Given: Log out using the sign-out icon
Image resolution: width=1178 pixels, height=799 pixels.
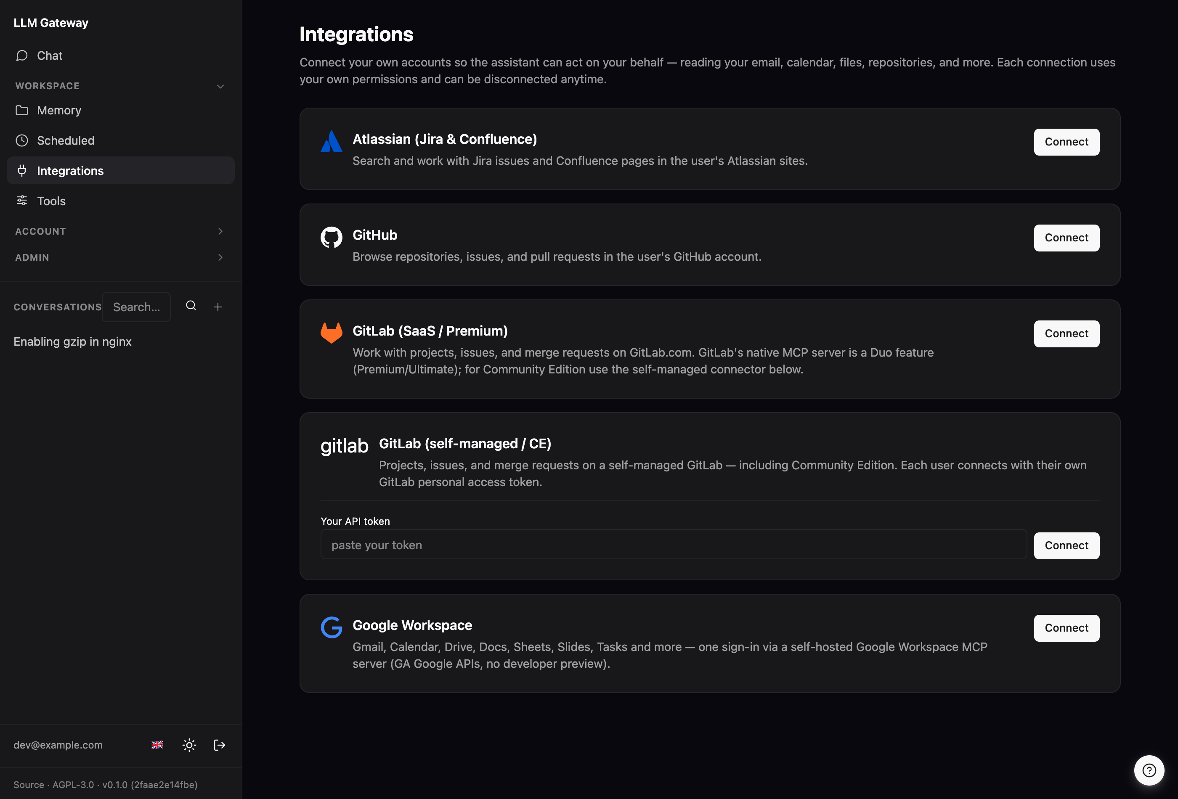Looking at the screenshot, I should (x=220, y=745).
